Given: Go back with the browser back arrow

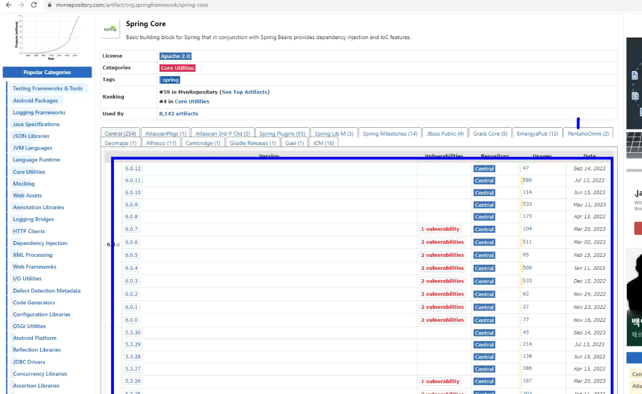Looking at the screenshot, I should pos(8,5).
